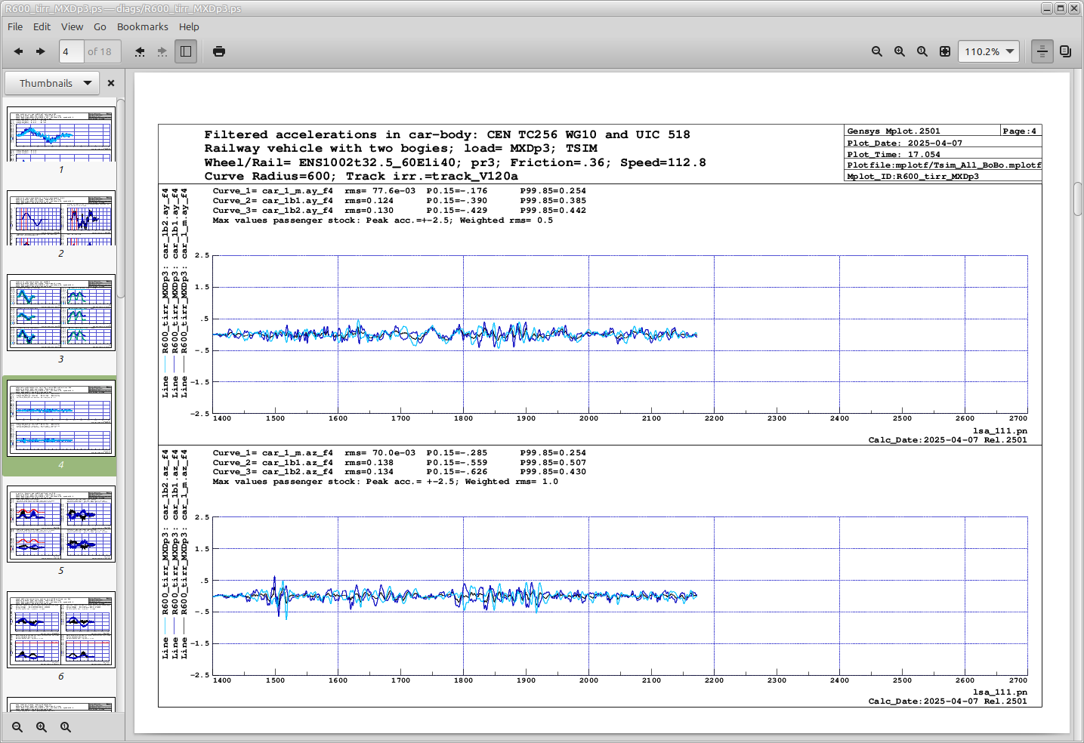The height and width of the screenshot is (743, 1084).
Task: Click the 'Plot_Date: 2025-04-07' header text
Action: (x=905, y=143)
